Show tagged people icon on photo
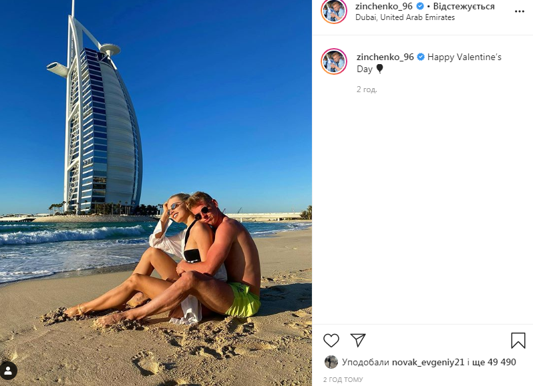This screenshot has width=533, height=386. click(x=9, y=371)
